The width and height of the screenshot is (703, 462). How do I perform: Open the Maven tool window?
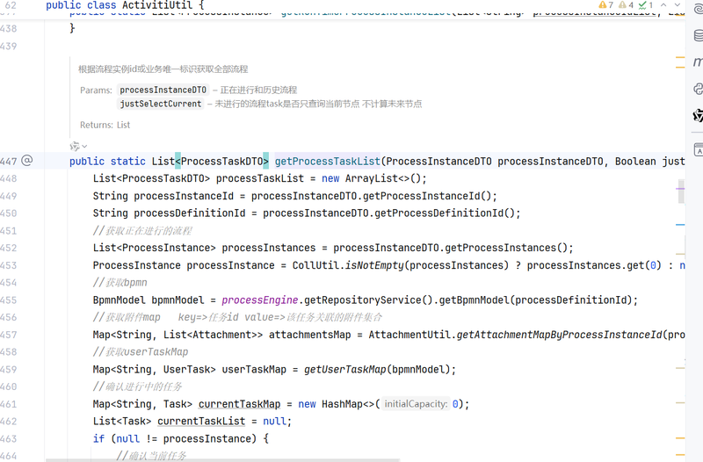[698, 61]
